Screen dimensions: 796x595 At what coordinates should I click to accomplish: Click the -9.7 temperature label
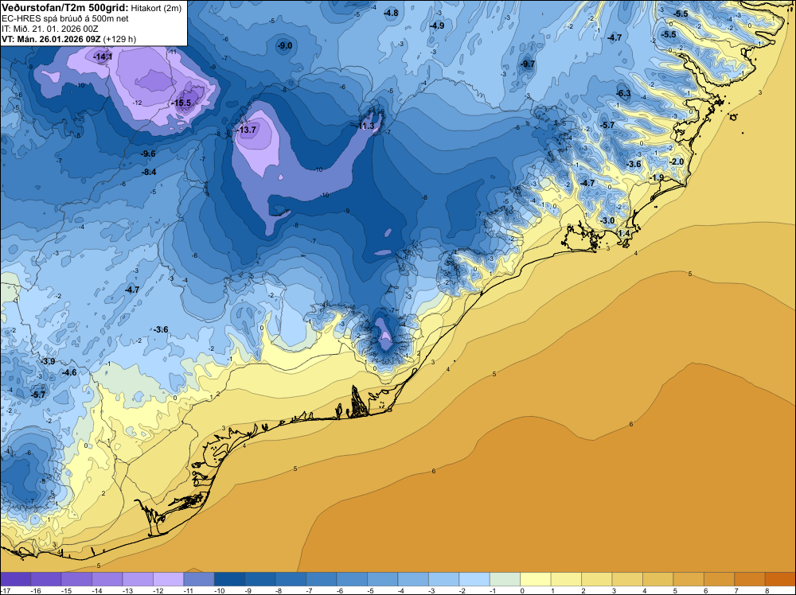click(528, 64)
